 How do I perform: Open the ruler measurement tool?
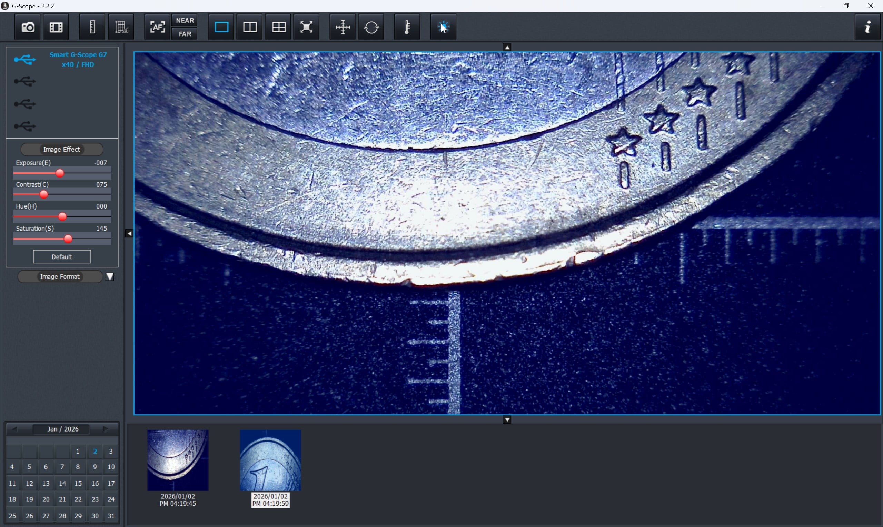[92, 27]
